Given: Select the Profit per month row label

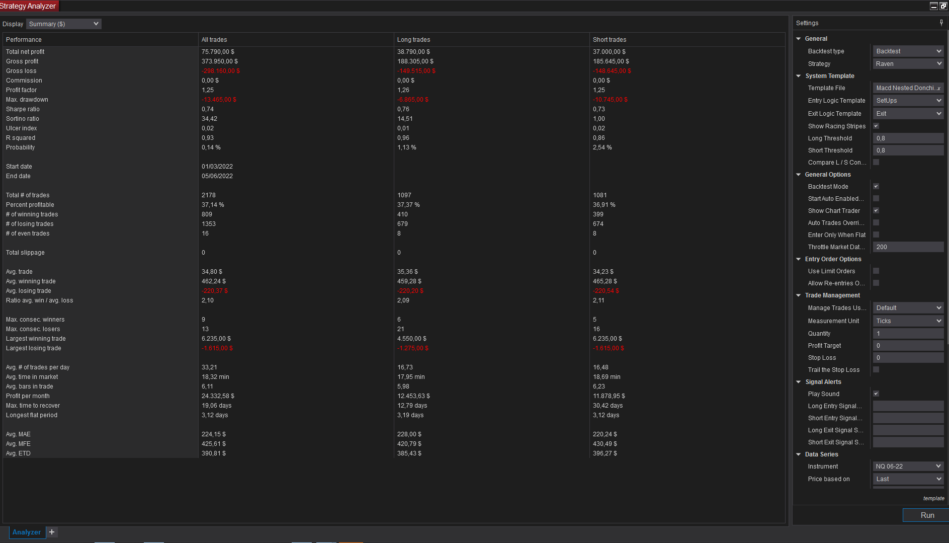Looking at the screenshot, I should (x=28, y=396).
